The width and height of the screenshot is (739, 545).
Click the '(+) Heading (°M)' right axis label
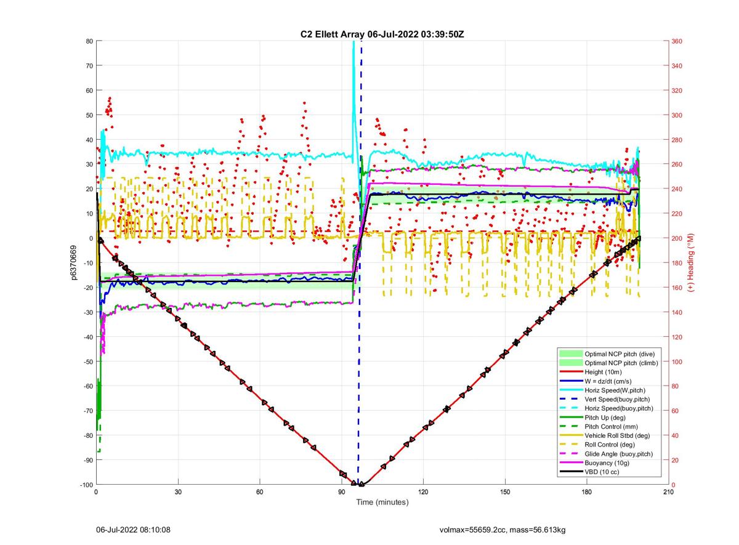tap(692, 263)
